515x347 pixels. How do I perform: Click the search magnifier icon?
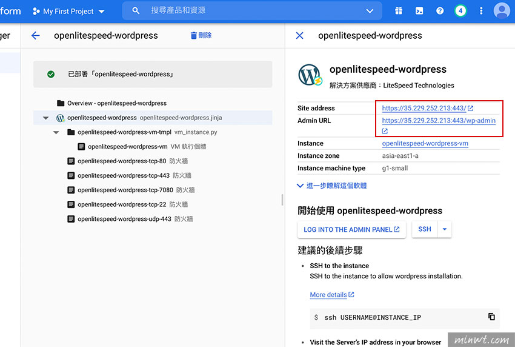(136, 10)
